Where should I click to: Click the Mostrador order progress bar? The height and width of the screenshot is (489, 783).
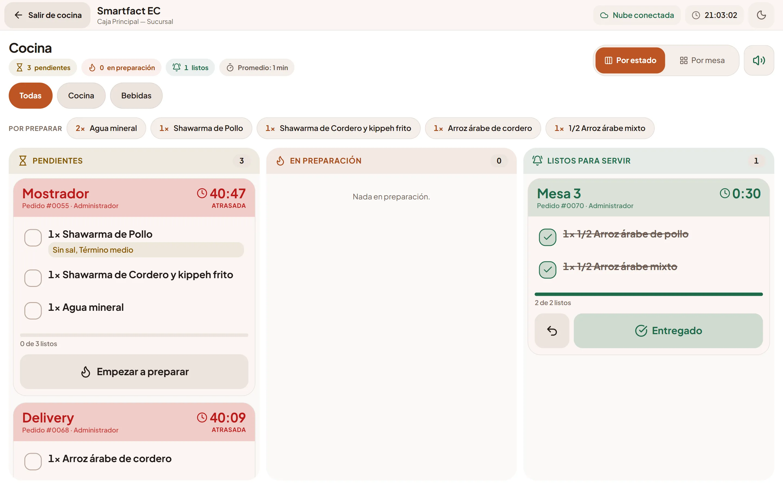point(134,336)
